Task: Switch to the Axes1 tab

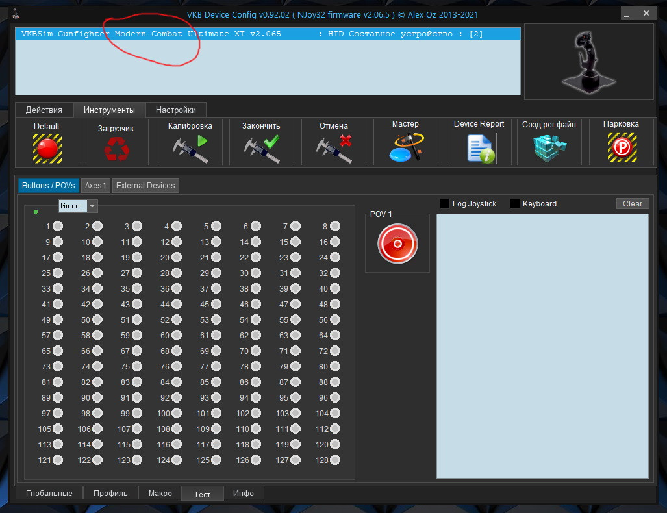Action: [95, 186]
